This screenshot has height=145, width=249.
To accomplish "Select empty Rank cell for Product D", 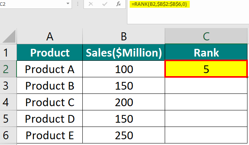I will (x=206, y=119).
